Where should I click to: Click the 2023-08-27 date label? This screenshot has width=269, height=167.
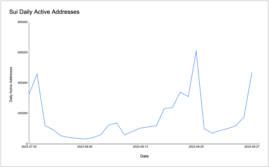click(x=252, y=147)
